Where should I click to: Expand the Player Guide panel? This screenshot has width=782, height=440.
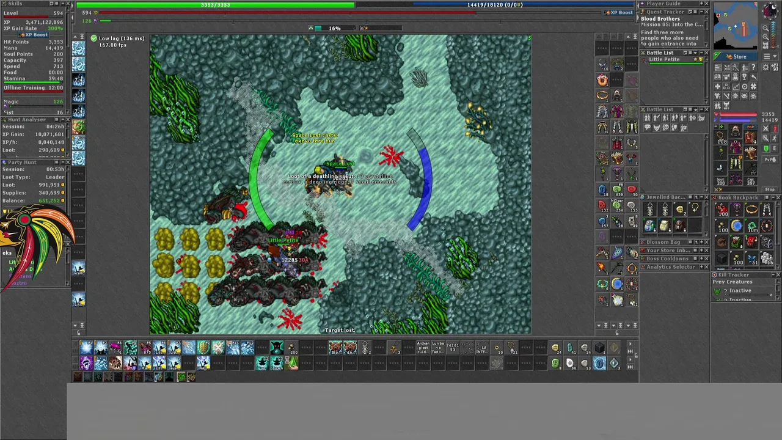click(x=701, y=4)
